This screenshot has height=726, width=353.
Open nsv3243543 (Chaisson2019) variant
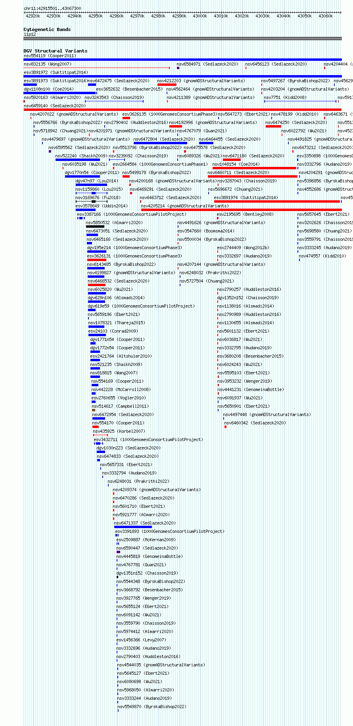114,98
